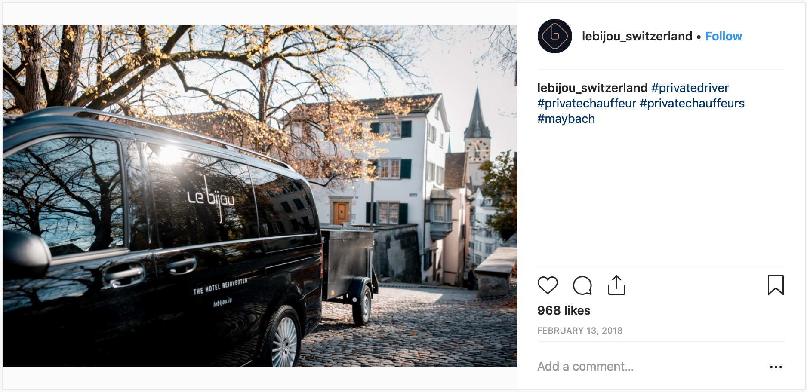
Task: Click the Le Bijou van photo
Action: (x=260, y=196)
